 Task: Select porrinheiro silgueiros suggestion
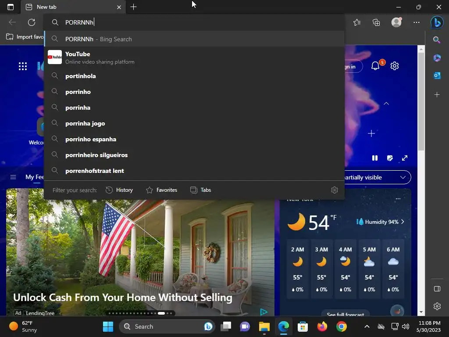tap(194, 155)
